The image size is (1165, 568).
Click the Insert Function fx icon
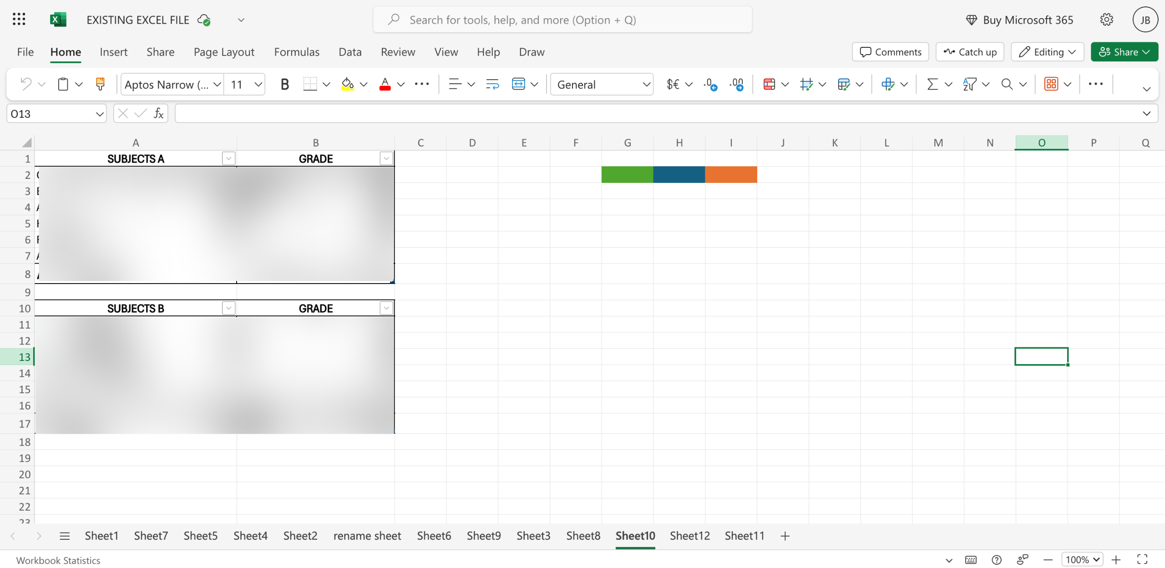click(x=158, y=113)
